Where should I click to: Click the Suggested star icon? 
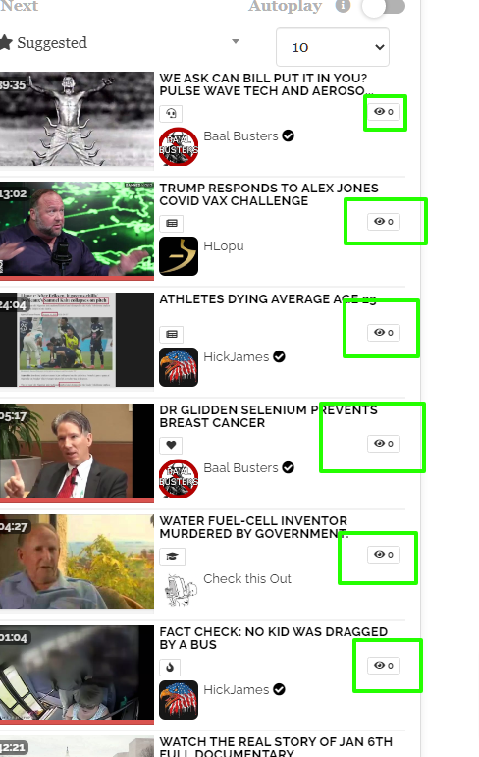click(x=6, y=42)
